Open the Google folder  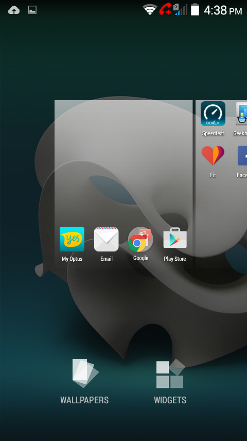tap(141, 239)
